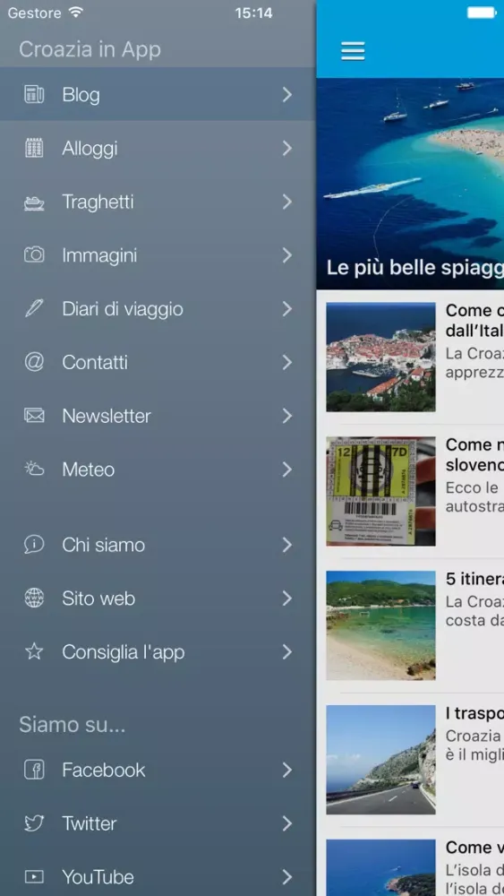Tap the headline 'Le più belle spiagg'
This screenshot has width=504, height=896.
point(415,268)
